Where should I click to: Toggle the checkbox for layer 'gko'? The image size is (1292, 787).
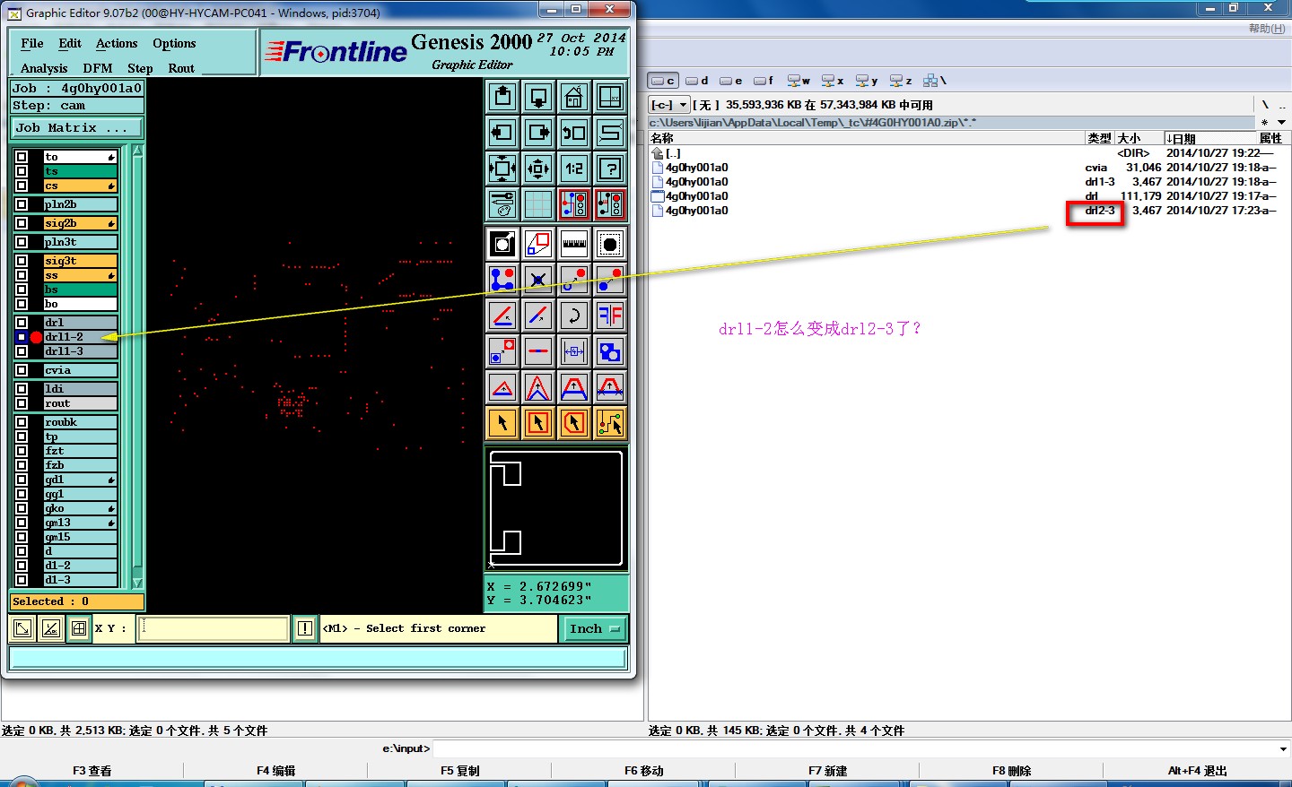click(22, 508)
